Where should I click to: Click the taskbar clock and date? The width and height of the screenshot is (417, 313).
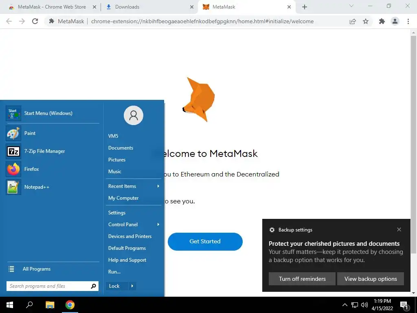pyautogui.click(x=382, y=305)
